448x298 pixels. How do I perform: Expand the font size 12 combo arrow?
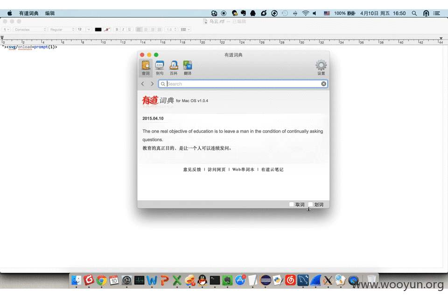[x=89, y=29]
